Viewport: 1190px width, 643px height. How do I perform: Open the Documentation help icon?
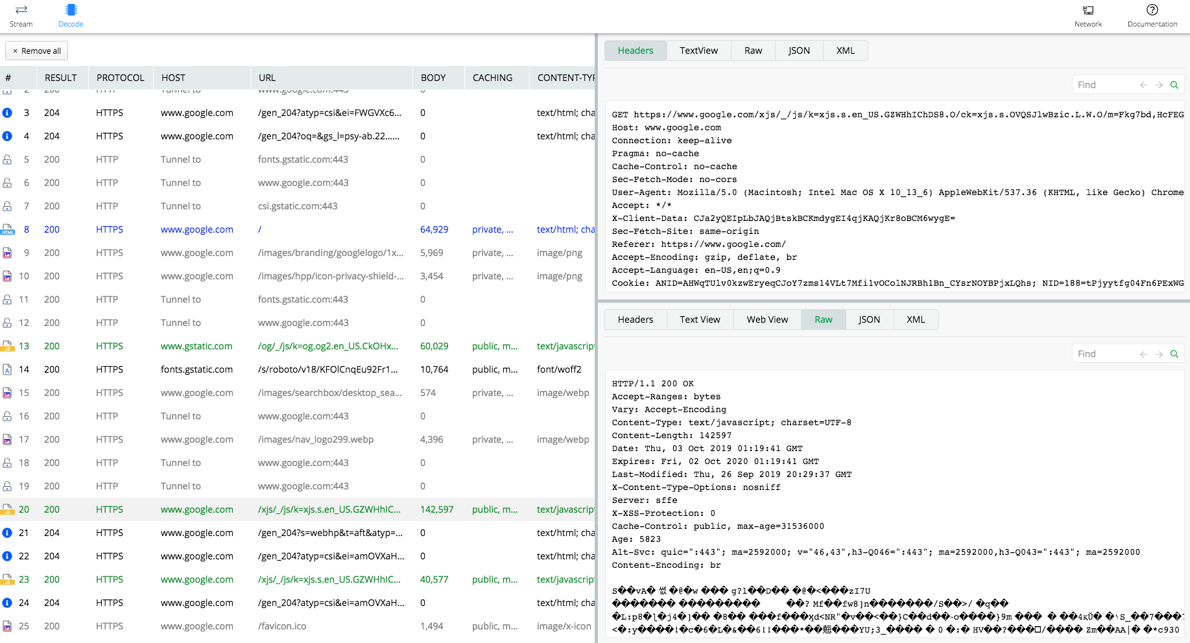(x=1152, y=10)
